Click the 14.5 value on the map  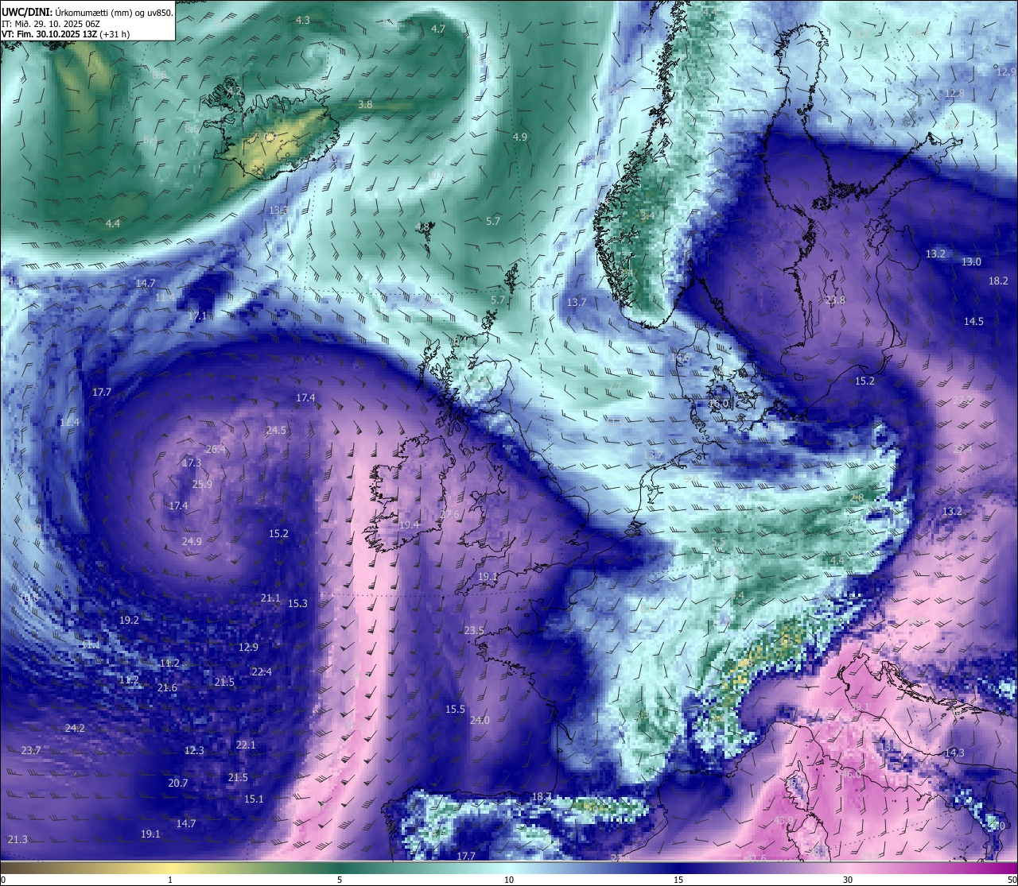pos(973,321)
